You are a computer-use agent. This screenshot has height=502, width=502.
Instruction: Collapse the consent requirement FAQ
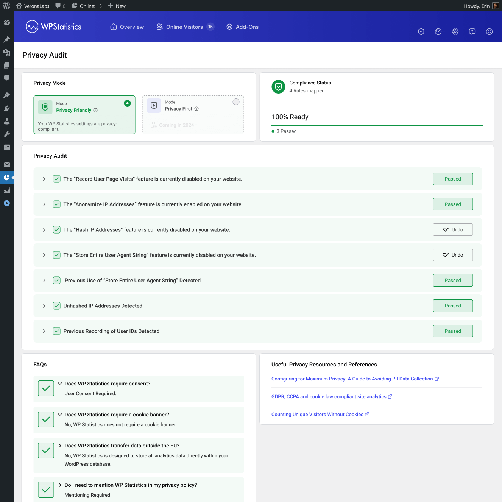point(60,384)
